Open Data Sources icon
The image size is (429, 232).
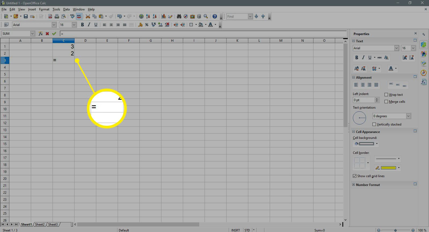click(199, 16)
